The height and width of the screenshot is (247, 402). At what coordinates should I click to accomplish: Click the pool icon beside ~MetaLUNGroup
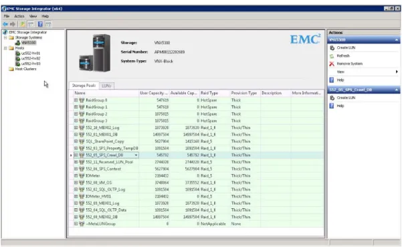coord(82,224)
